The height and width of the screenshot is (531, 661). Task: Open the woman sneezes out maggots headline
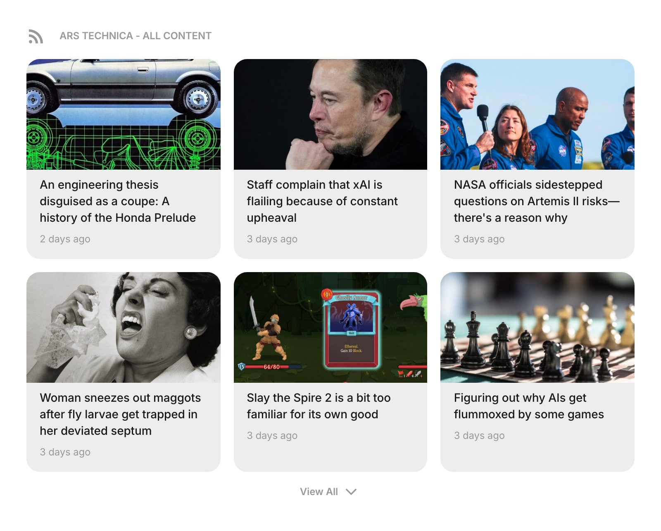point(120,414)
